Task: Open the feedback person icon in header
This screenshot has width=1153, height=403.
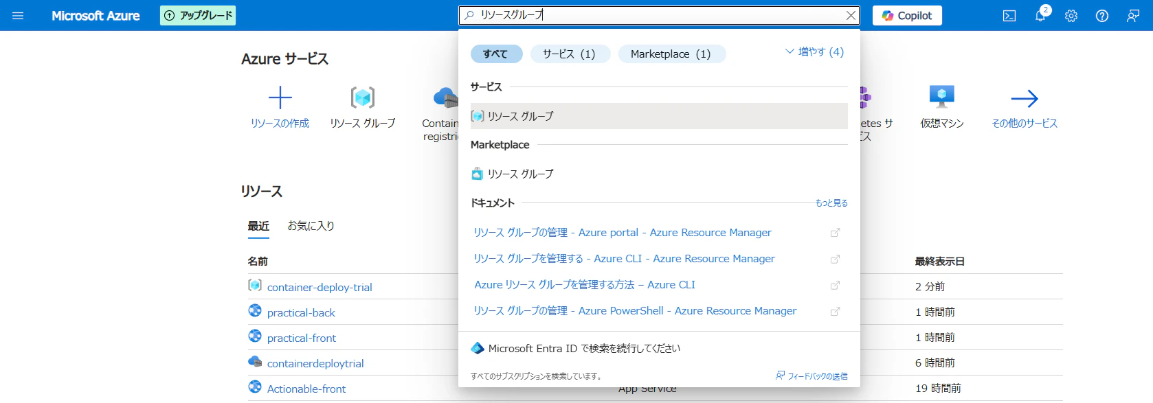Action: tap(1133, 16)
